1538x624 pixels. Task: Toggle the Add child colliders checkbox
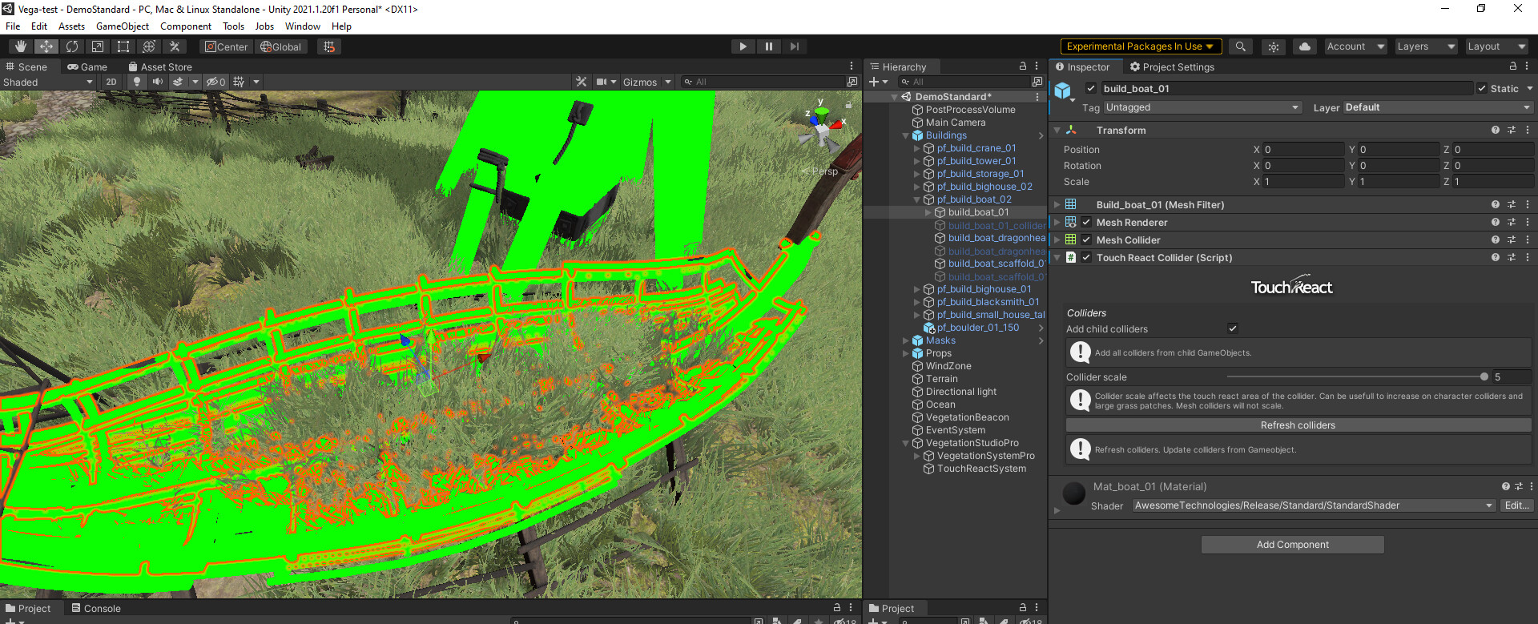tap(1233, 328)
